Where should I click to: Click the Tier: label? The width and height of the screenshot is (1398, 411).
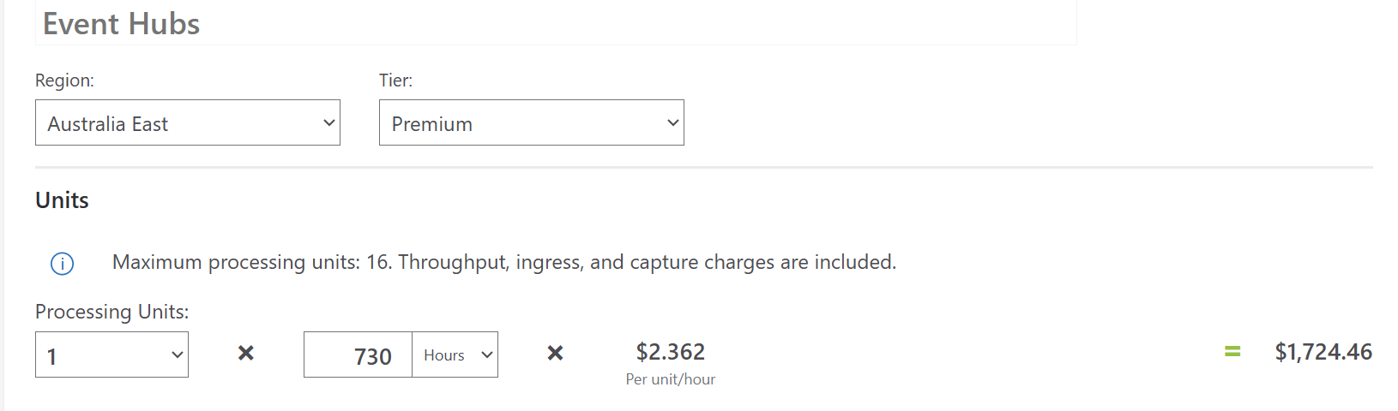[x=395, y=80]
